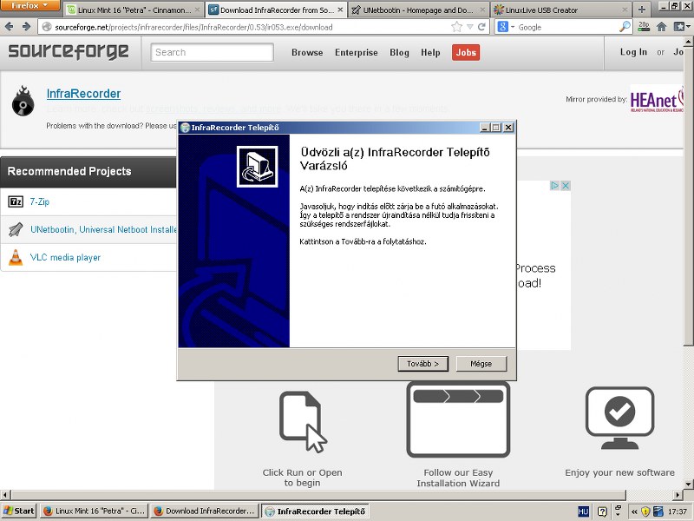The image size is (694, 521).
Task: Click the SourceForge Search field
Action: [212, 52]
